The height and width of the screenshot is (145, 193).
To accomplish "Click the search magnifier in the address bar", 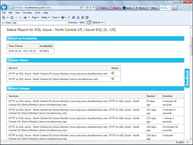I will pyautogui.click(x=81, y=7).
